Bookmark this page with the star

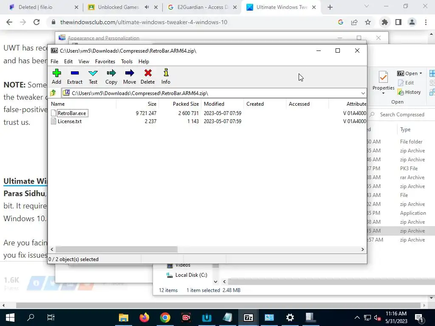pos(368,22)
